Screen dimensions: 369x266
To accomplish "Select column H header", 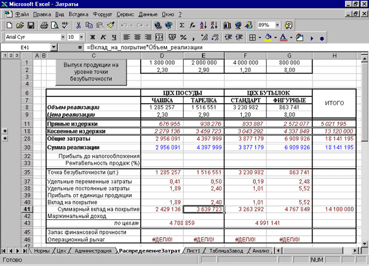I will coord(335,56).
